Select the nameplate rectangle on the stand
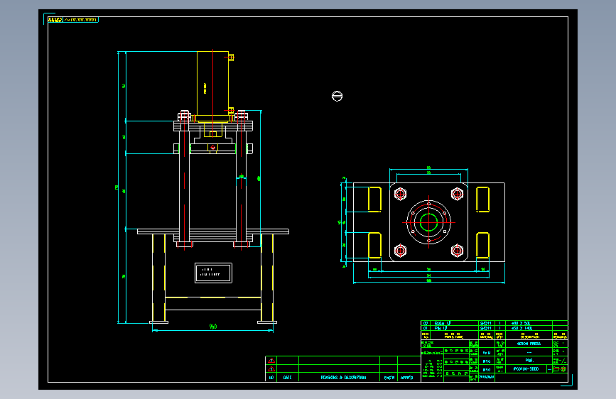Screen dimensions: 616x399 point(213,273)
